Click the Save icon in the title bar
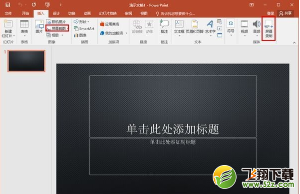 pyautogui.click(x=7, y=5)
